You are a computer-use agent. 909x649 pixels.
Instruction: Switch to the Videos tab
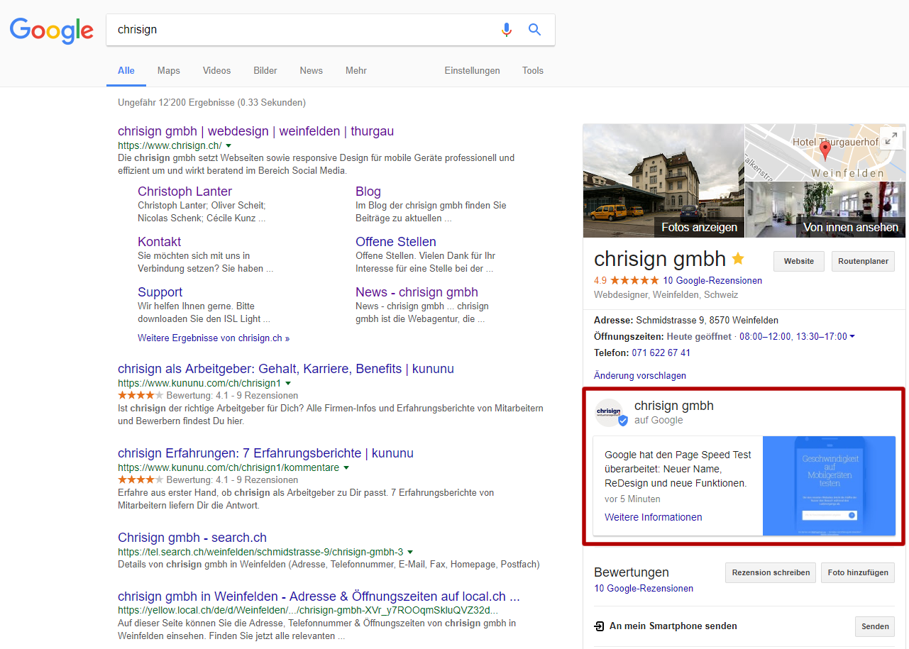216,70
